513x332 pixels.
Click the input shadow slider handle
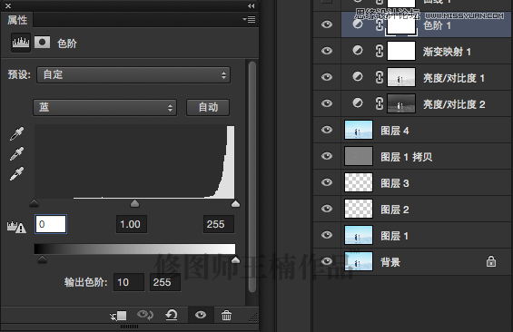(34, 203)
